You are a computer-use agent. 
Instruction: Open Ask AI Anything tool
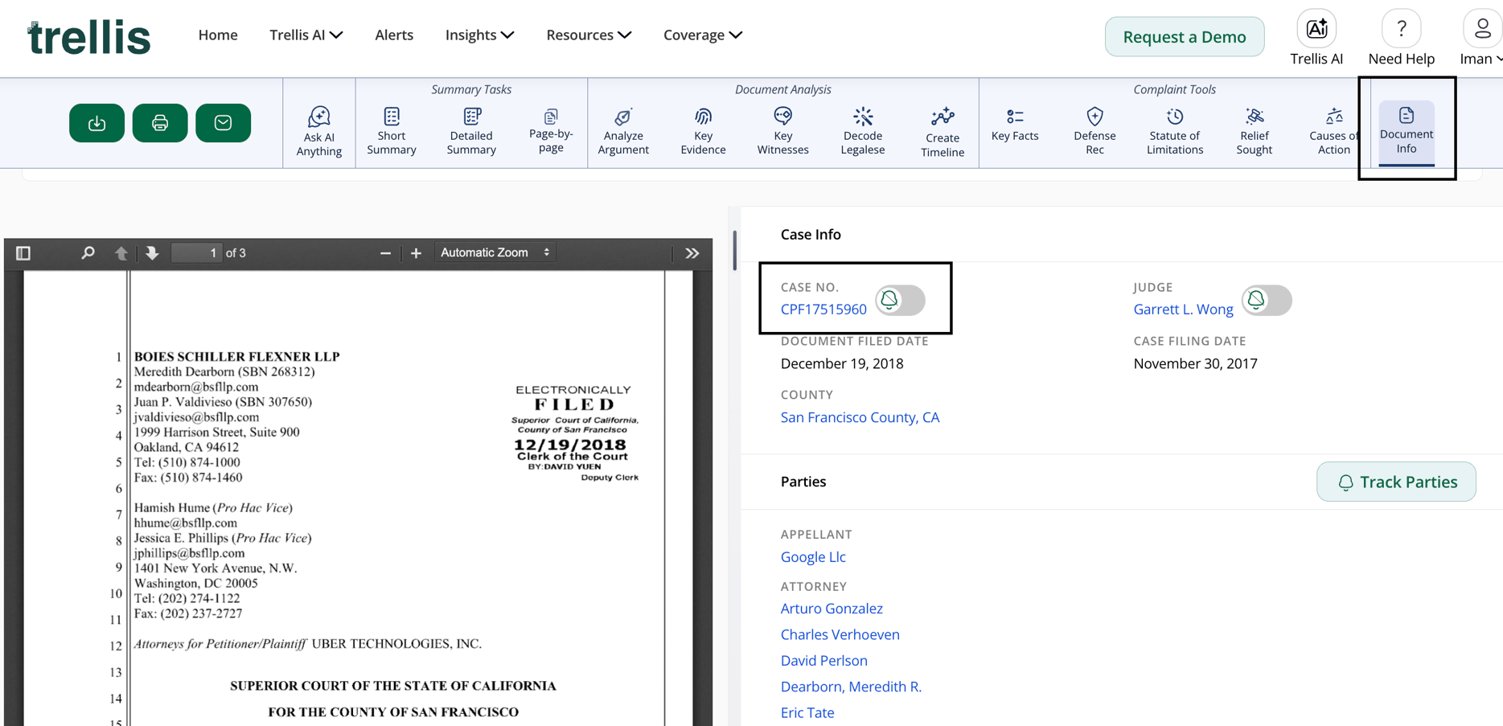(x=319, y=131)
